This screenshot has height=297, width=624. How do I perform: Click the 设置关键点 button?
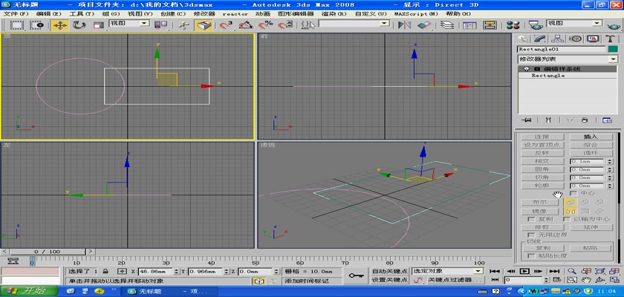click(389, 280)
